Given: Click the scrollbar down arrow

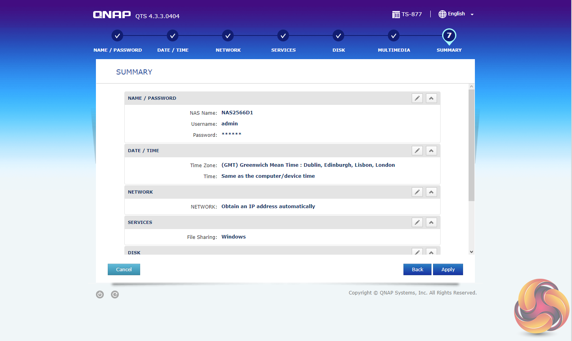Looking at the screenshot, I should point(471,252).
